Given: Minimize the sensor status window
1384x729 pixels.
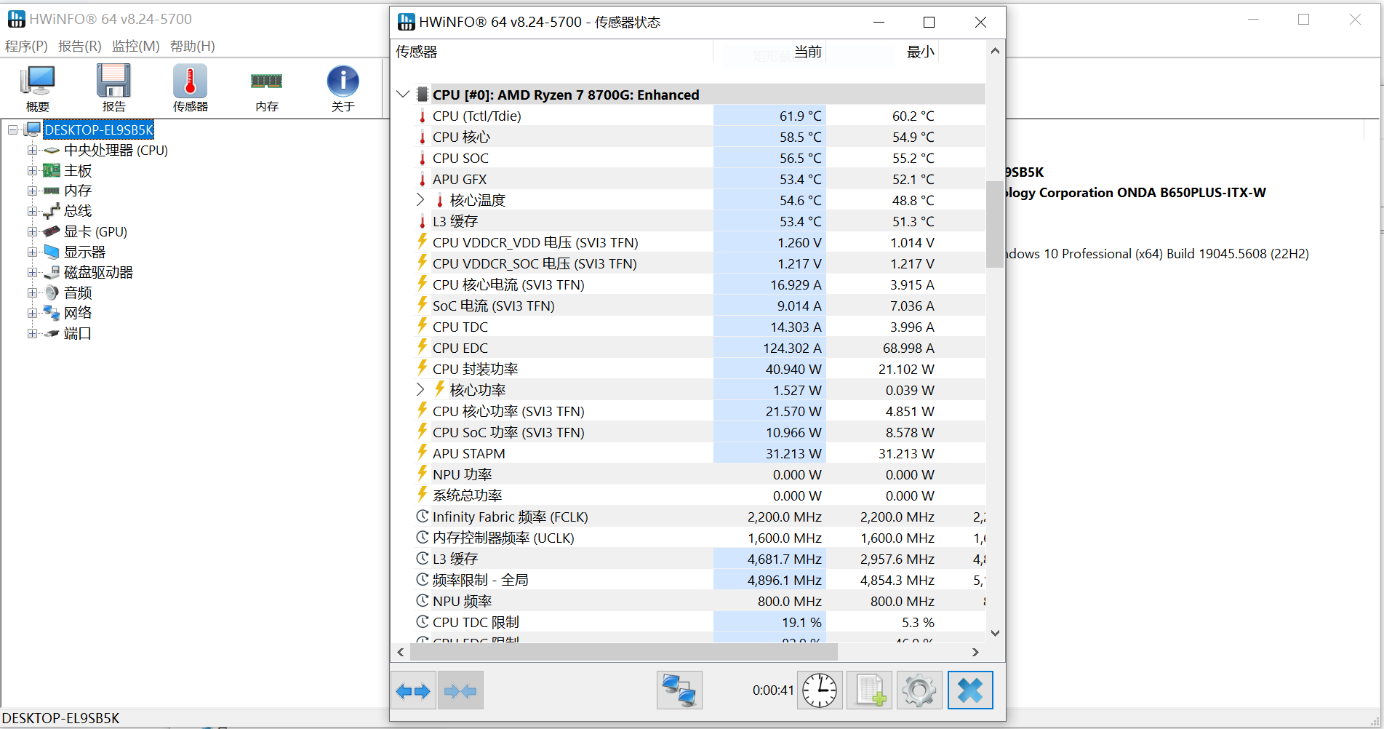Looking at the screenshot, I should coord(879,23).
